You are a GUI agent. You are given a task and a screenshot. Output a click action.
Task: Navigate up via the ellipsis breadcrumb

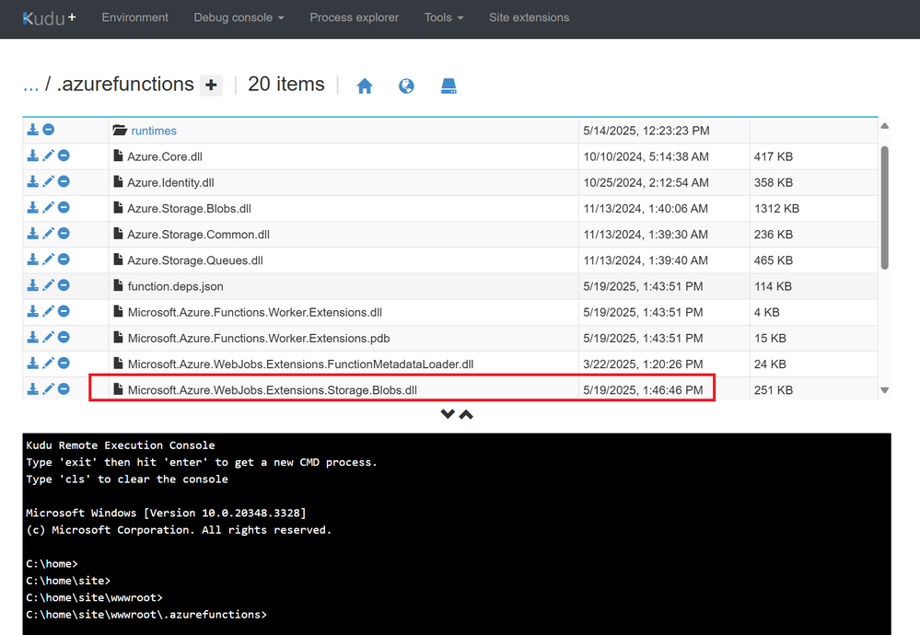point(30,85)
